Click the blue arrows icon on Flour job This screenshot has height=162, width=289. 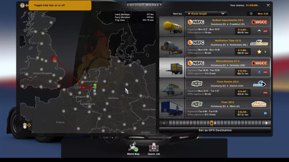click(x=266, y=113)
